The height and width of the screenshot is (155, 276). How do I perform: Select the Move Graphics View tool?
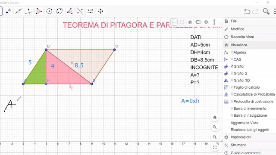click(100, 11)
